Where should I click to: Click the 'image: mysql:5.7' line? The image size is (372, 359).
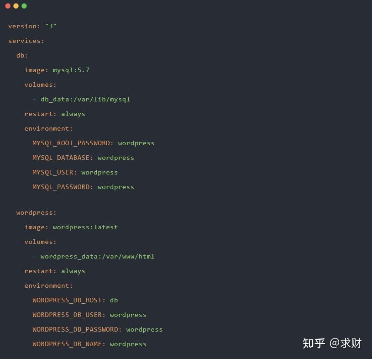pyautogui.click(x=57, y=70)
